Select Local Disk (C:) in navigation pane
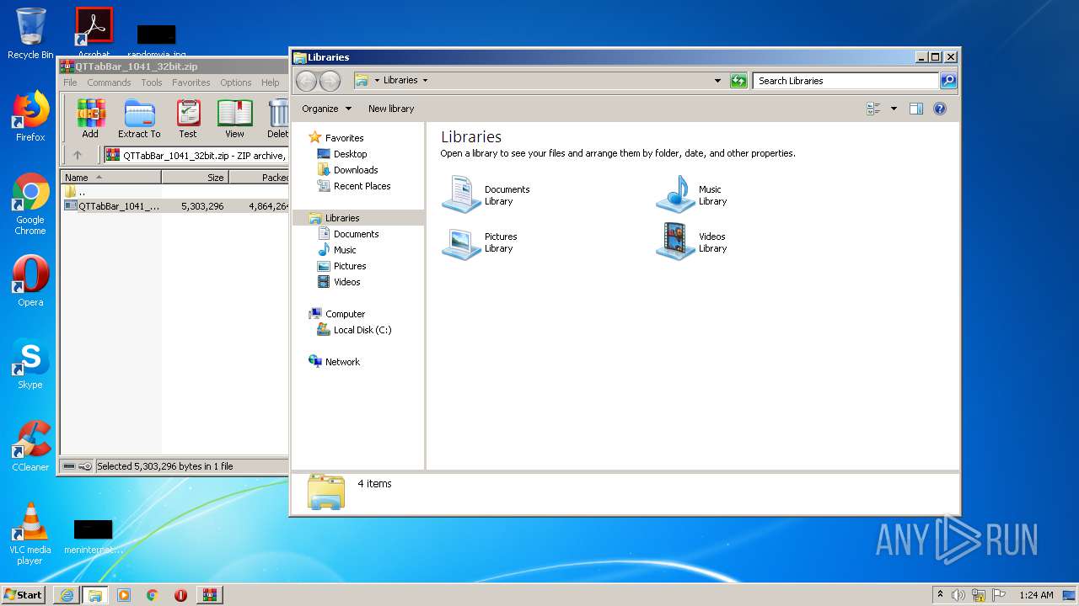 (x=362, y=330)
